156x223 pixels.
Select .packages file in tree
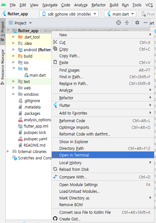point(32,114)
